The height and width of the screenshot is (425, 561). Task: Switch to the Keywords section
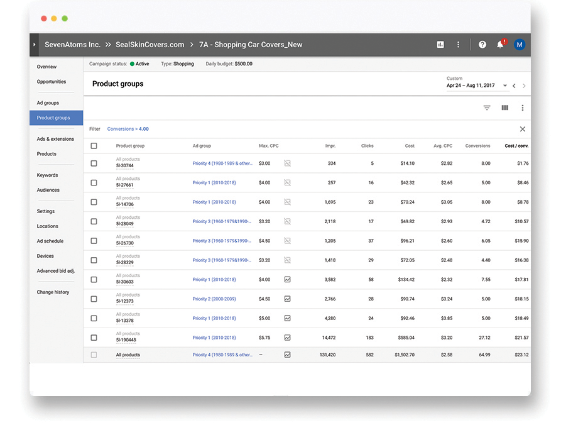point(48,175)
